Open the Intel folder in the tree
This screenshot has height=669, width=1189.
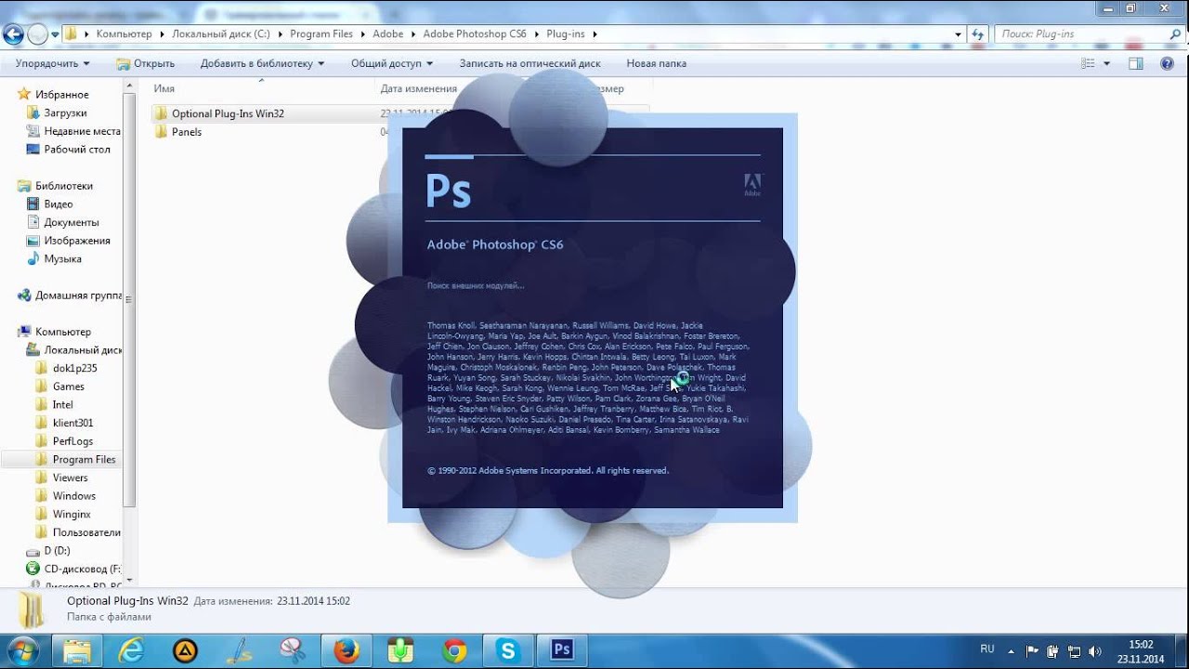click(x=62, y=404)
